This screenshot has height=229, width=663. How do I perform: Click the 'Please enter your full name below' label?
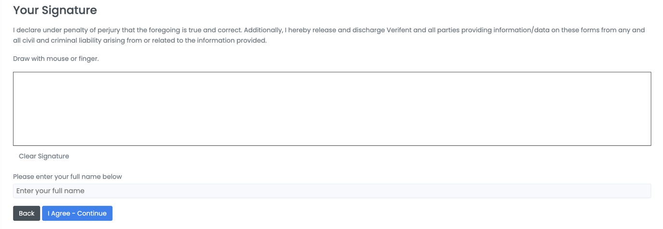(67, 177)
